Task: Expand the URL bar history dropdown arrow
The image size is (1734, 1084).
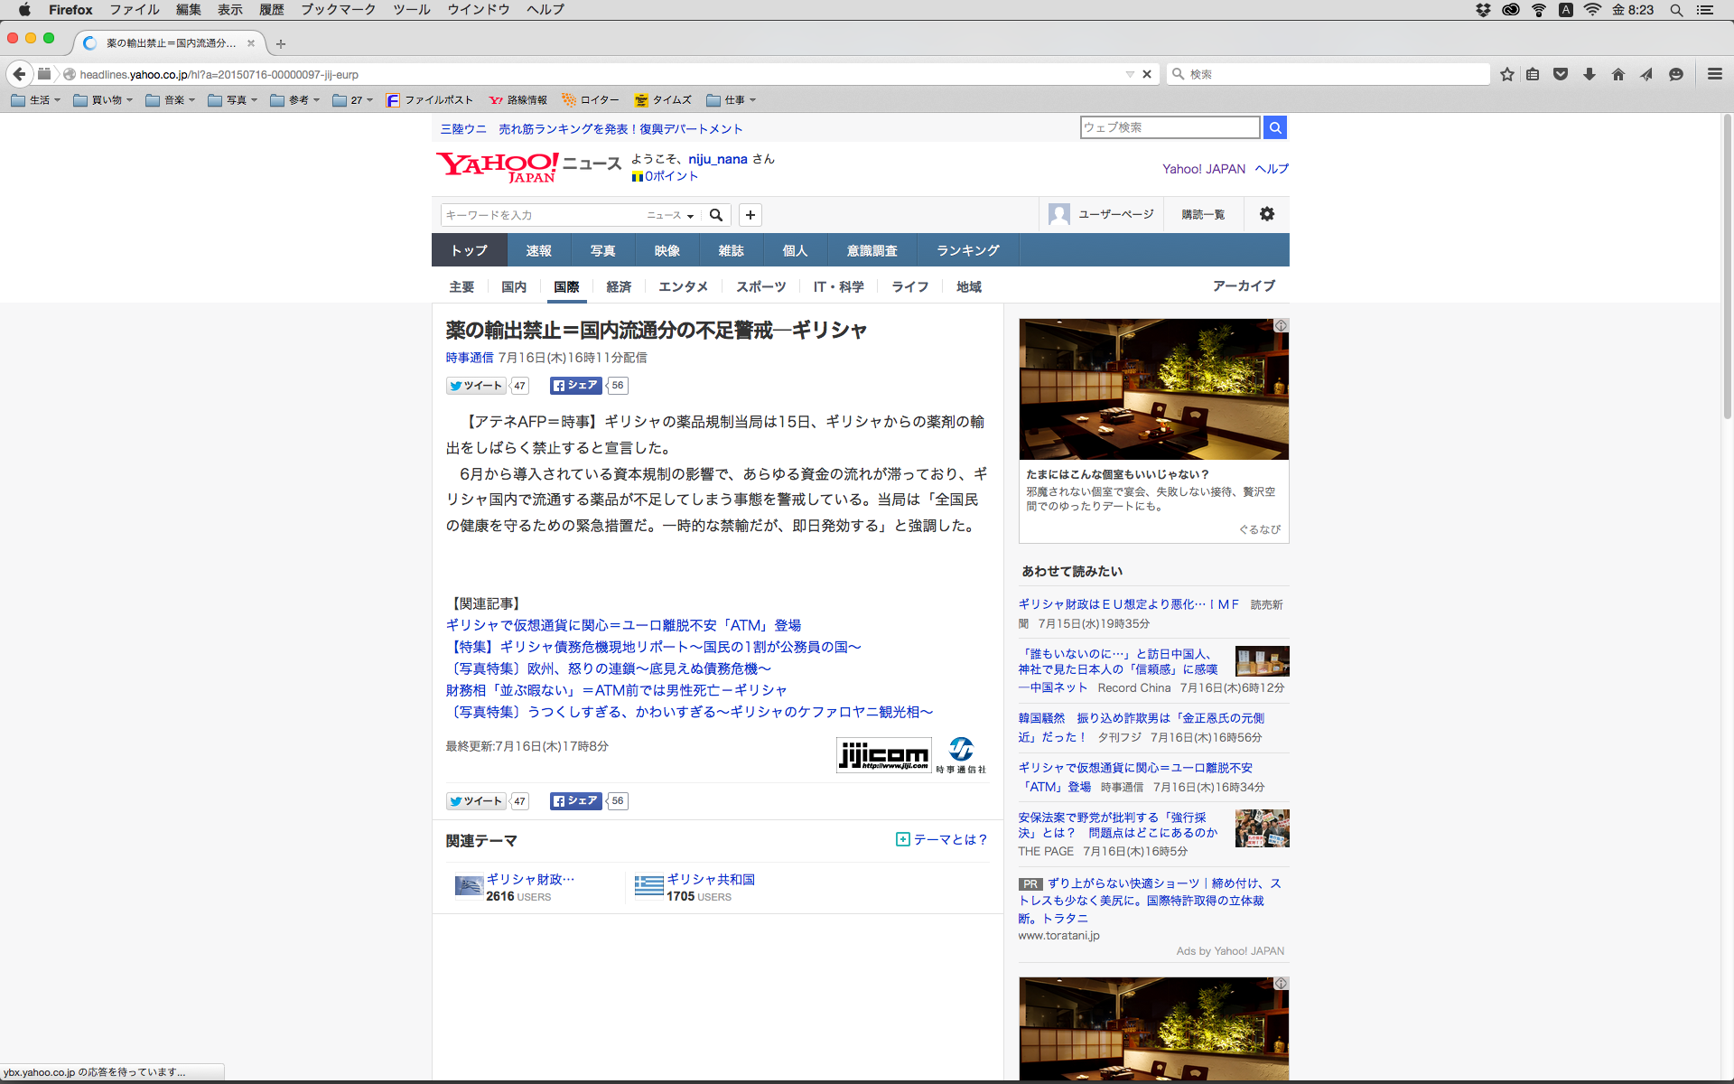Action: coord(1129,74)
